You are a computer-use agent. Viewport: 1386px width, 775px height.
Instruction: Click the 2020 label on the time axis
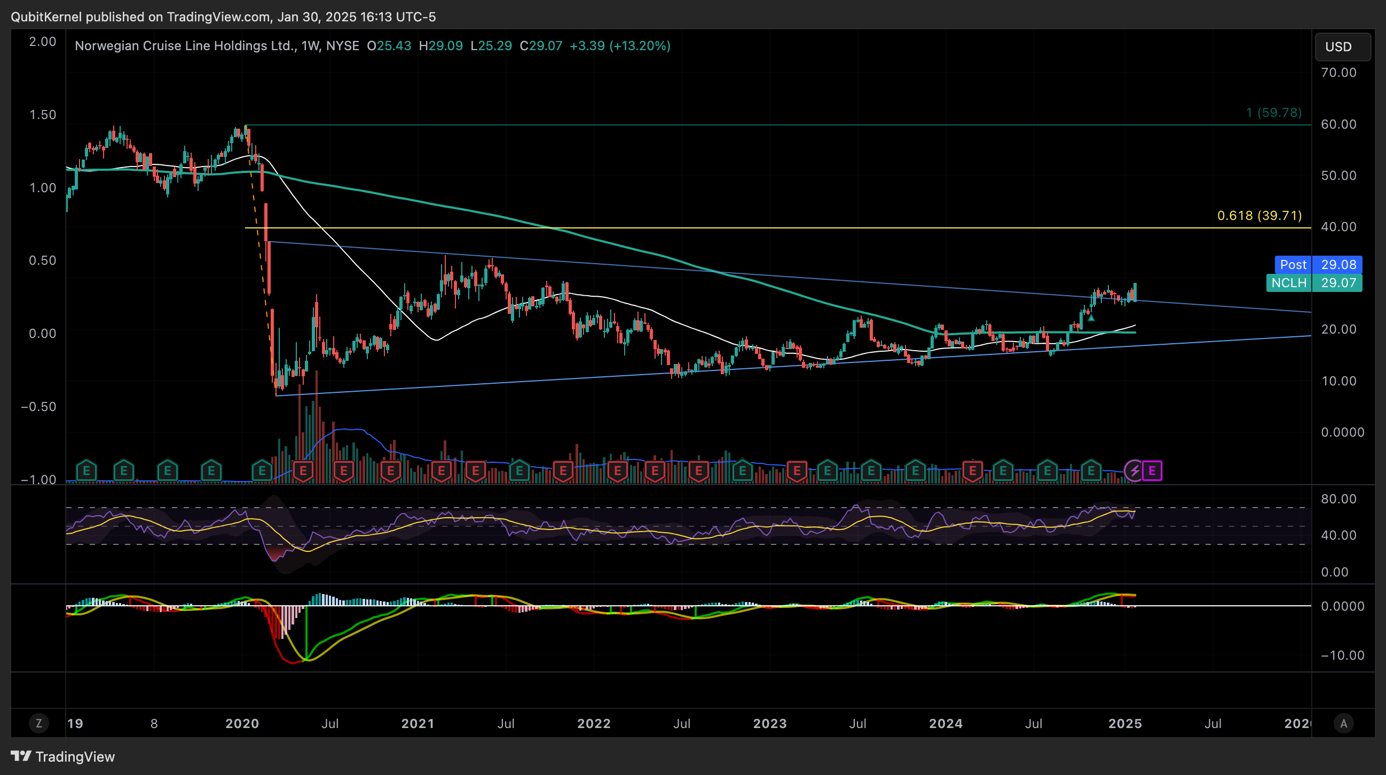click(x=242, y=723)
